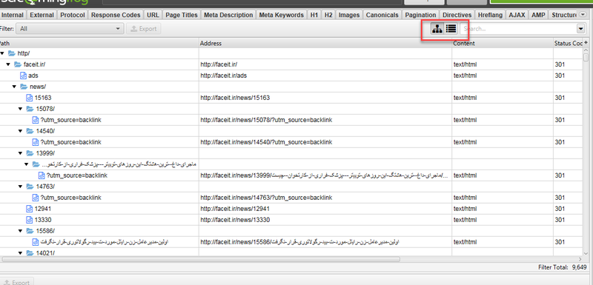Screen dimensions: 593x285
Task: Click the 15586/ folder icon
Action: 30,231
